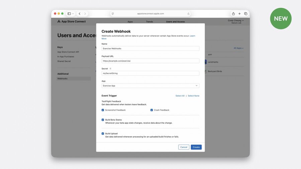Click the page settings icon in address bar
The height and width of the screenshot is (169, 301).
pos(113,14)
